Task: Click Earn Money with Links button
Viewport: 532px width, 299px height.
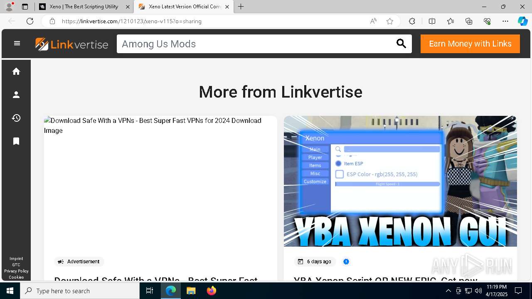Action: coord(470,44)
